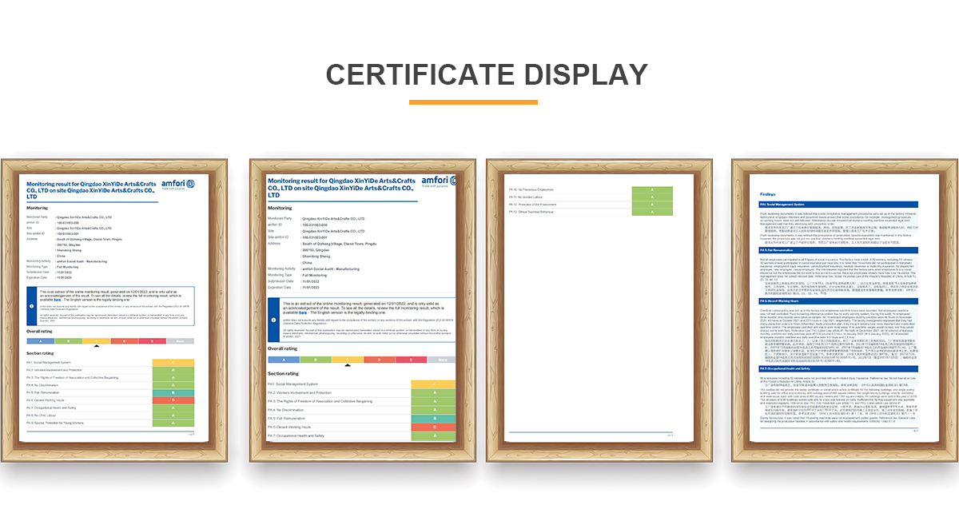This screenshot has height=529, width=959.
Task: Select green B overall rating in second certificate
Action: click(x=316, y=360)
